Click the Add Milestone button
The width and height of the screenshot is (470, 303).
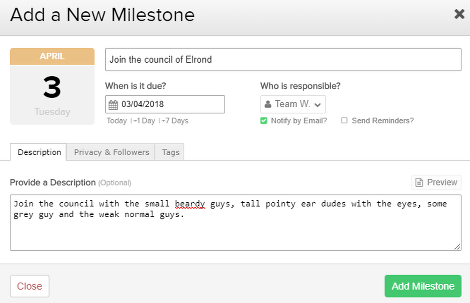click(x=423, y=286)
